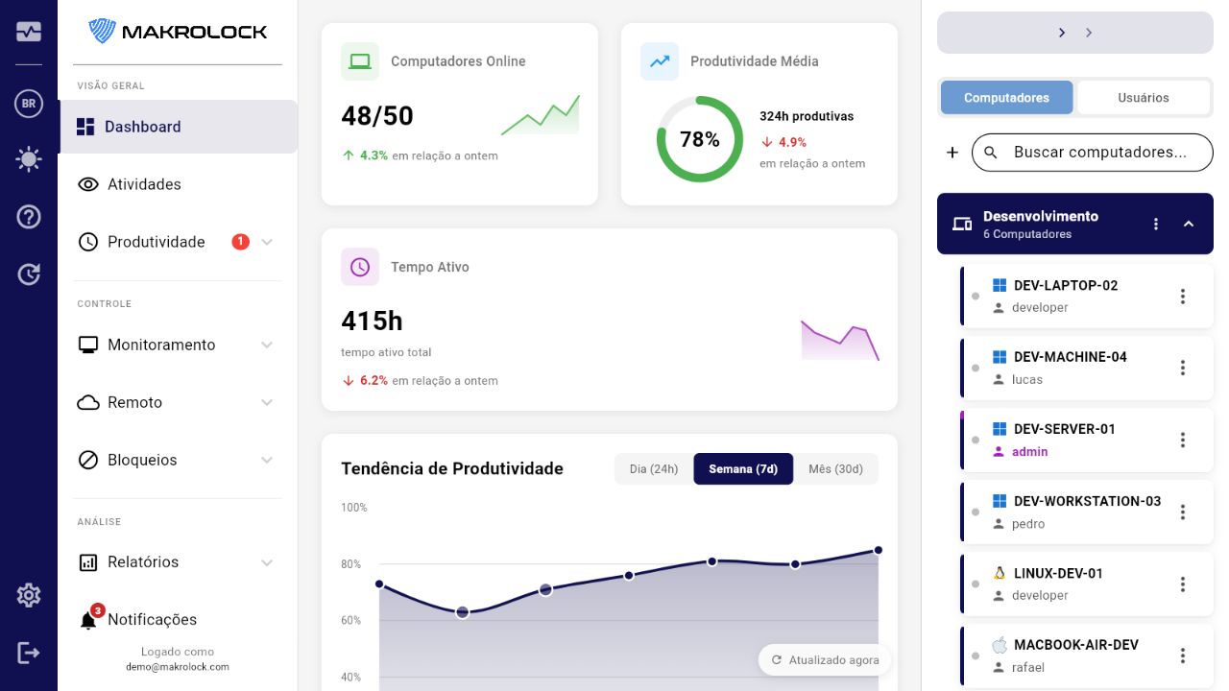Click the Computadores Online sparkline
Screen dimensions: 1229x691
pyautogui.click(x=541, y=115)
